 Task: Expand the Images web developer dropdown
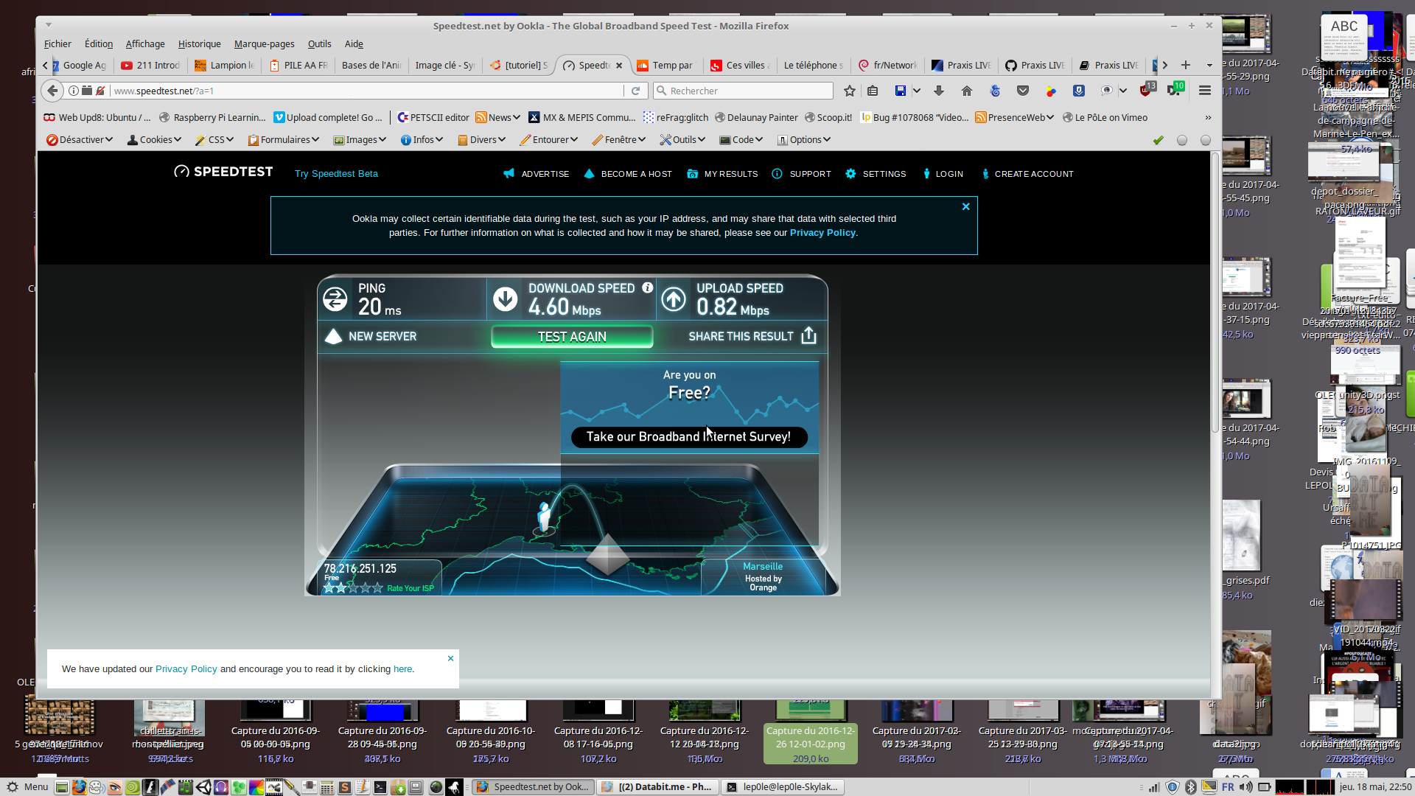tap(360, 139)
